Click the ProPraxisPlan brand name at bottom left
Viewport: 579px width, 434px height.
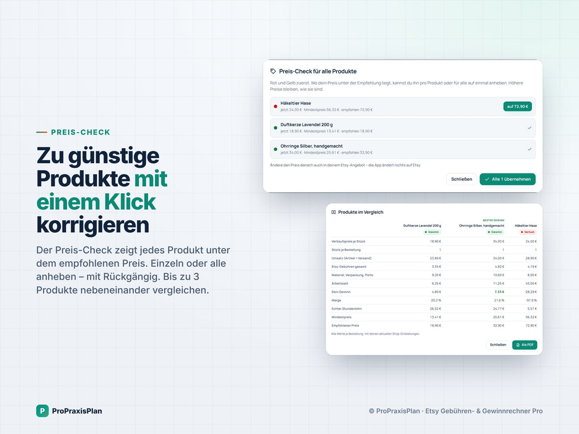tap(77, 411)
